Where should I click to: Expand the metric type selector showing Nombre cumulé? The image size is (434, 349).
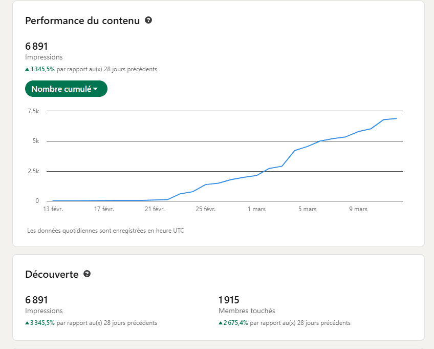coord(66,89)
